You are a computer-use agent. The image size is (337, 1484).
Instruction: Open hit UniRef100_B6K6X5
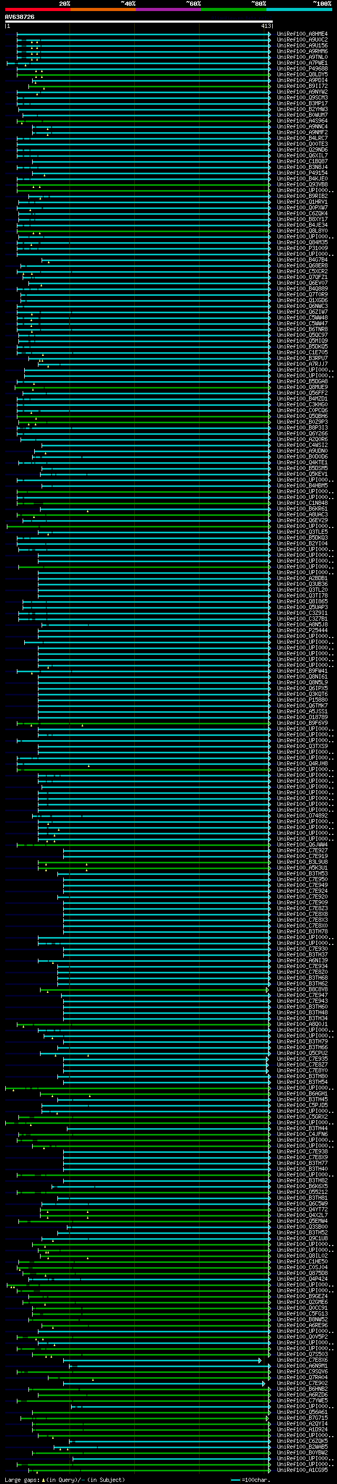[x=302, y=1186]
